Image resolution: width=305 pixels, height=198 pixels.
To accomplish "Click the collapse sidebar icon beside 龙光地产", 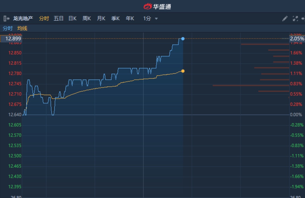I will 7,19.
